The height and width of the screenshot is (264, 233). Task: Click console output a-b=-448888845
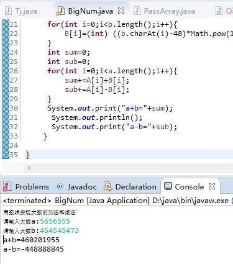(x=34, y=249)
